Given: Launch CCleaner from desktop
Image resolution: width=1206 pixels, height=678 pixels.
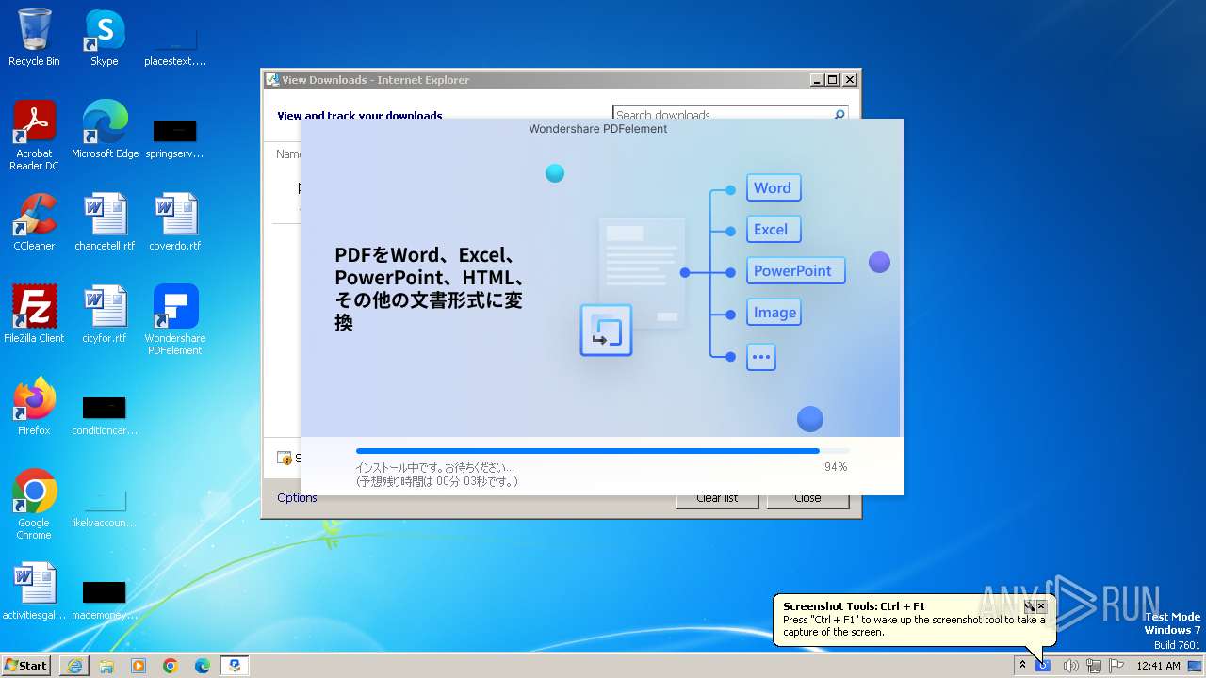Looking at the screenshot, I should tap(34, 222).
